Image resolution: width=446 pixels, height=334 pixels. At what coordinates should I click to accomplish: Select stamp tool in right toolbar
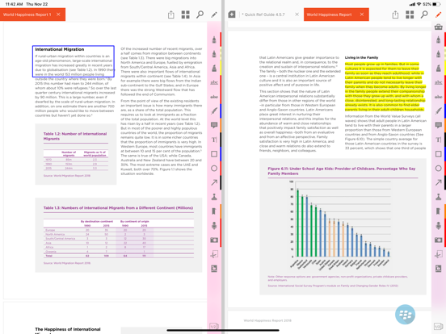(x=438, y=197)
